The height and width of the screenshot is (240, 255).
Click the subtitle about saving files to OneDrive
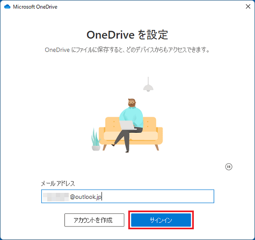coord(127,50)
